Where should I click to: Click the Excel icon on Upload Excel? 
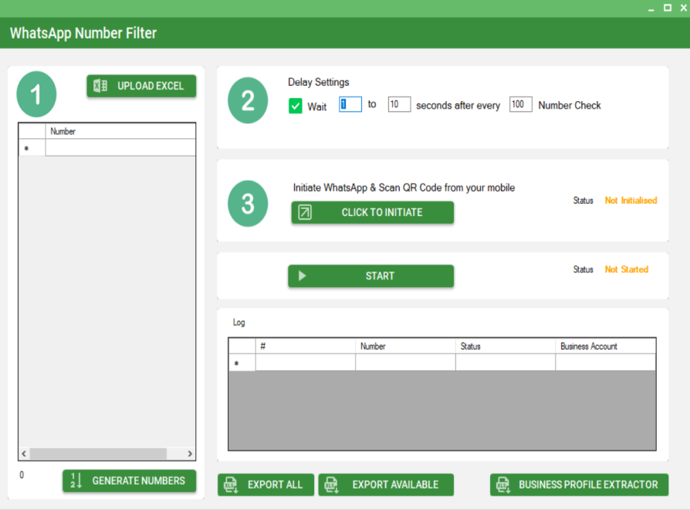point(100,86)
